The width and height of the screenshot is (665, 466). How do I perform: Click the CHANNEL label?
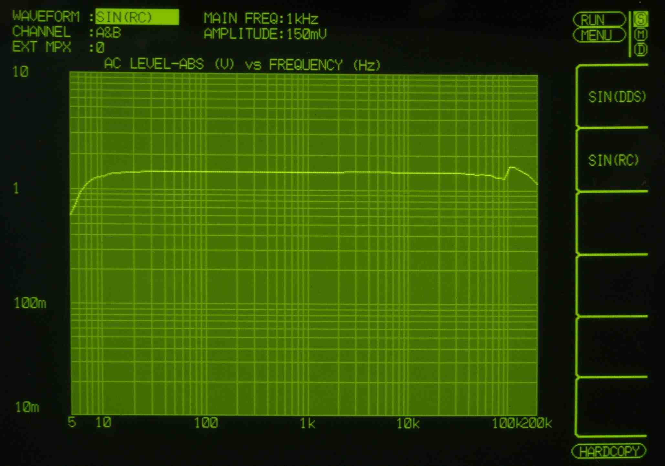41,32
